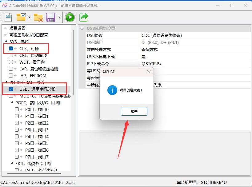252x187 pixels.
Task: Check the P6口 端口6 checkbox
Action: click(17, 150)
